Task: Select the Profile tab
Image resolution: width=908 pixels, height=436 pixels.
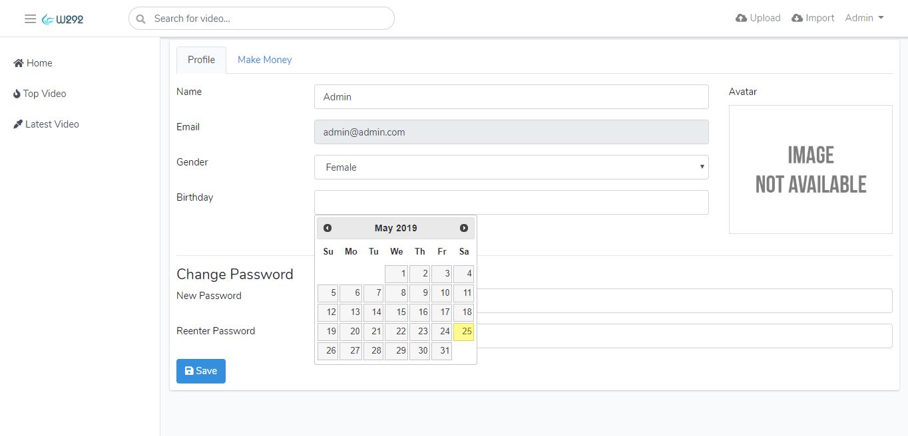Action: (x=201, y=60)
